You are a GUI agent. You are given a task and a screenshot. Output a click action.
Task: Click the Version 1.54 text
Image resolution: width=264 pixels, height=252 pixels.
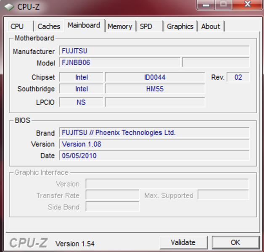pyautogui.click(x=75, y=244)
